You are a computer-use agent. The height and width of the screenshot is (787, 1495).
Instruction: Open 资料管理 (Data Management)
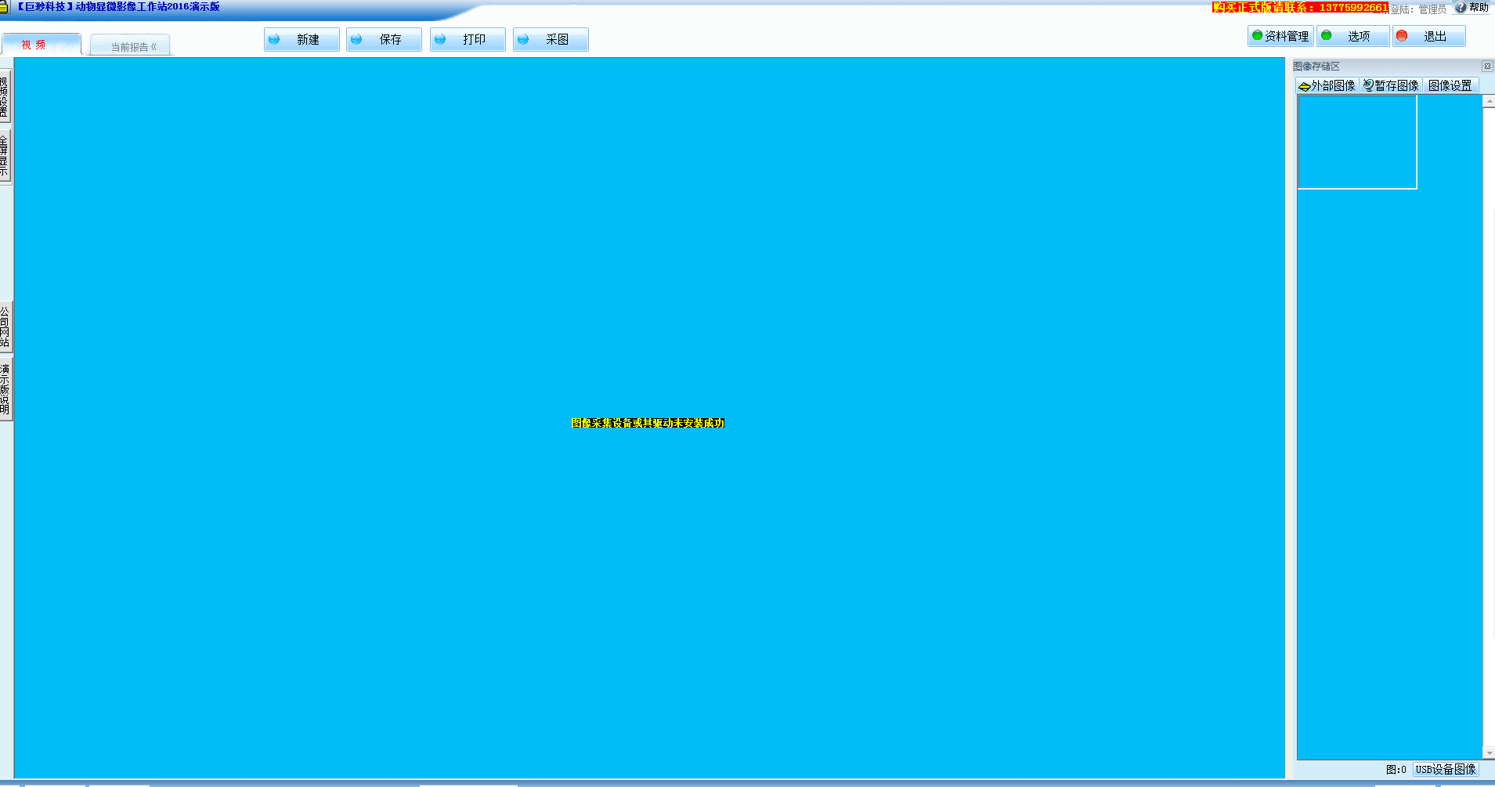pos(1280,36)
